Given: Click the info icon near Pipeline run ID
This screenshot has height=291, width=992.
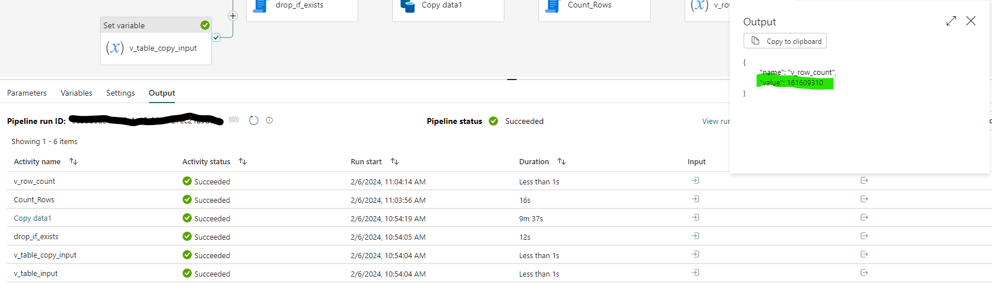Looking at the screenshot, I should (269, 120).
